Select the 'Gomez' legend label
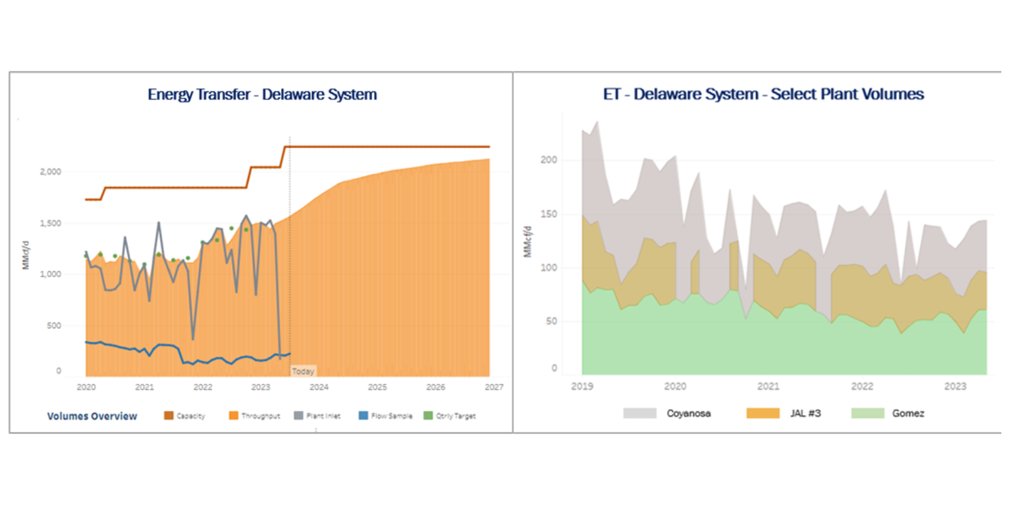Image resolution: width=1010 pixels, height=505 pixels. coord(908,413)
